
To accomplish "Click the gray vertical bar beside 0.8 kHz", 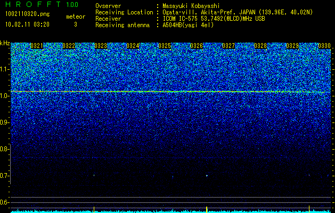I will [11, 164].
